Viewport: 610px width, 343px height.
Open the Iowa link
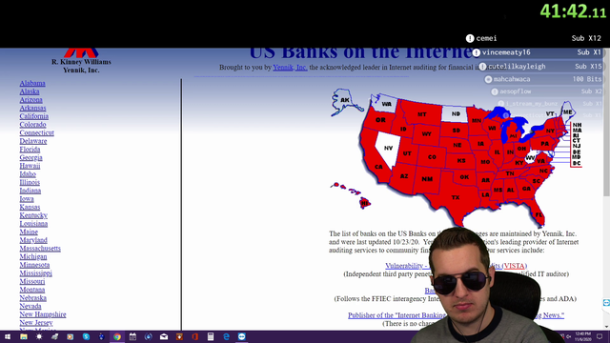(x=27, y=199)
